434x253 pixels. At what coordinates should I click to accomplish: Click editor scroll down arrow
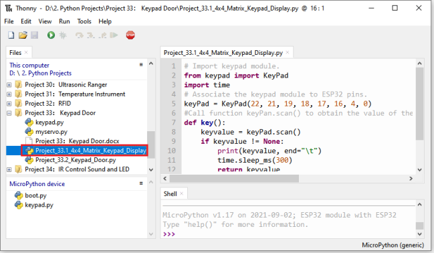coord(419,169)
